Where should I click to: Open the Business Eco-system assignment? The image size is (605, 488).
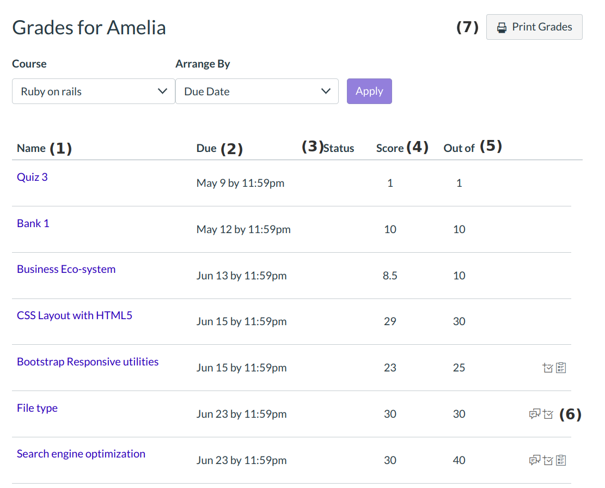pos(66,269)
